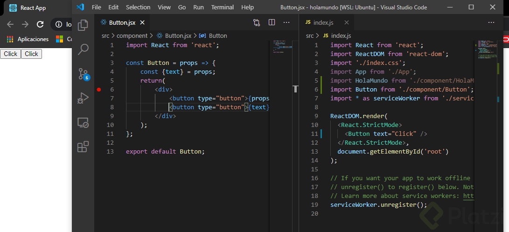The width and height of the screenshot is (509, 232).
Task: Open the Search view in activity bar
Action: (x=83, y=49)
